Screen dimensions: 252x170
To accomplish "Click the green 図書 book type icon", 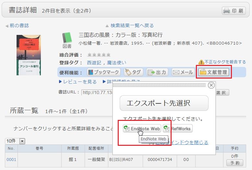I will 67,40.
